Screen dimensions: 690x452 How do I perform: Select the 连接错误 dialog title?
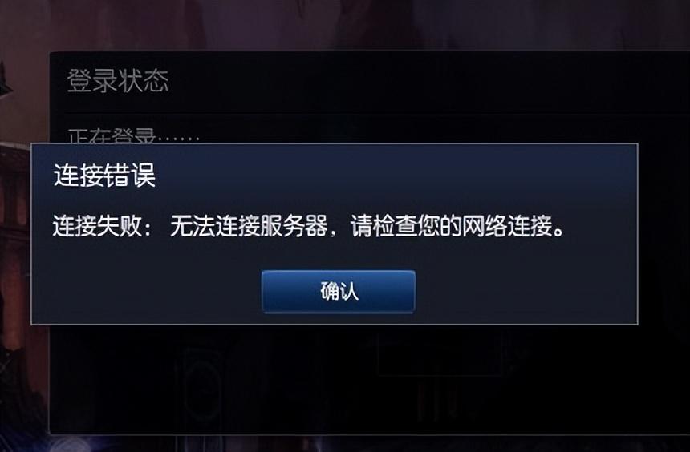[x=105, y=176]
